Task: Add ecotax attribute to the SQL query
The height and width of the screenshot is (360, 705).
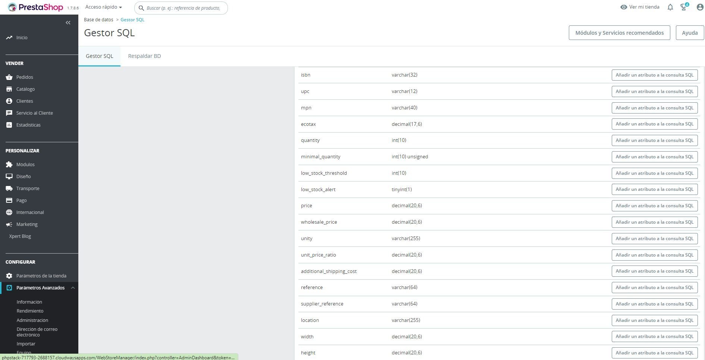Action: 655,124
